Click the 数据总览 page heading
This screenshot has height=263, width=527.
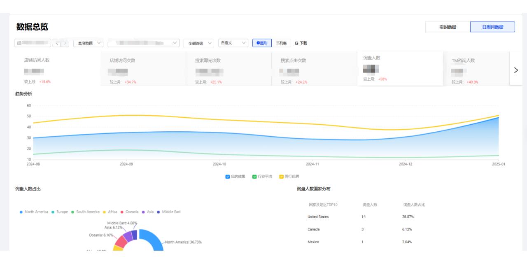pos(32,27)
